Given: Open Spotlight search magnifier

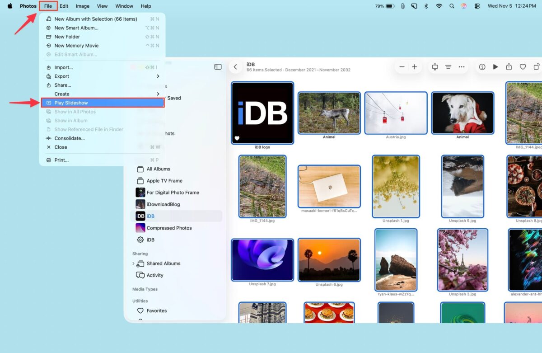Looking at the screenshot, I should pyautogui.click(x=452, y=6).
